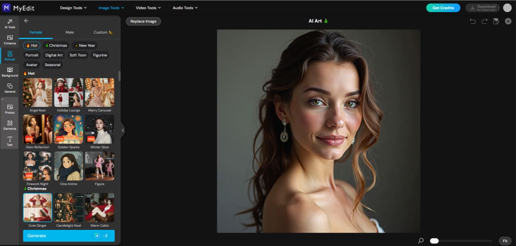
Task: Click the Undo arrow icon
Action: pyautogui.click(x=472, y=21)
